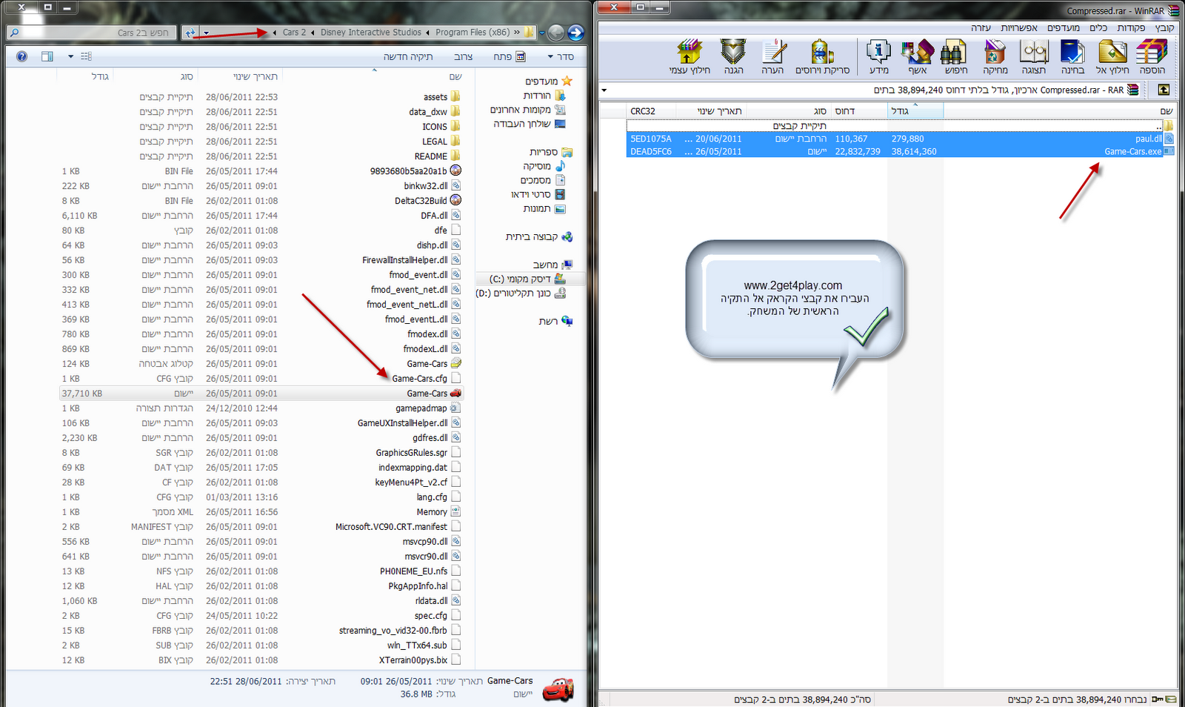Click the assets folder icon in Explorer
The width and height of the screenshot is (1185, 707).
coord(455,96)
